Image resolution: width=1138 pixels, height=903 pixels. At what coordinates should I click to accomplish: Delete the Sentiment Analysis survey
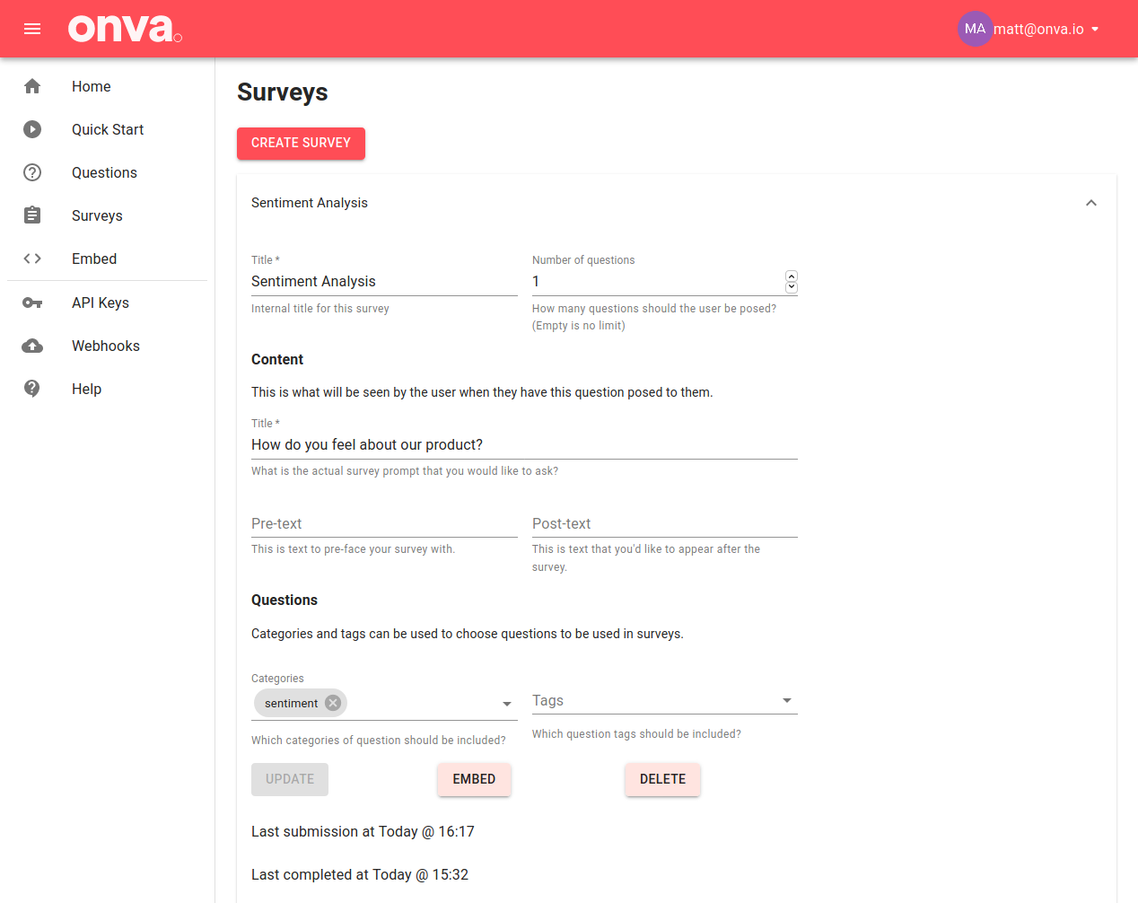(662, 779)
